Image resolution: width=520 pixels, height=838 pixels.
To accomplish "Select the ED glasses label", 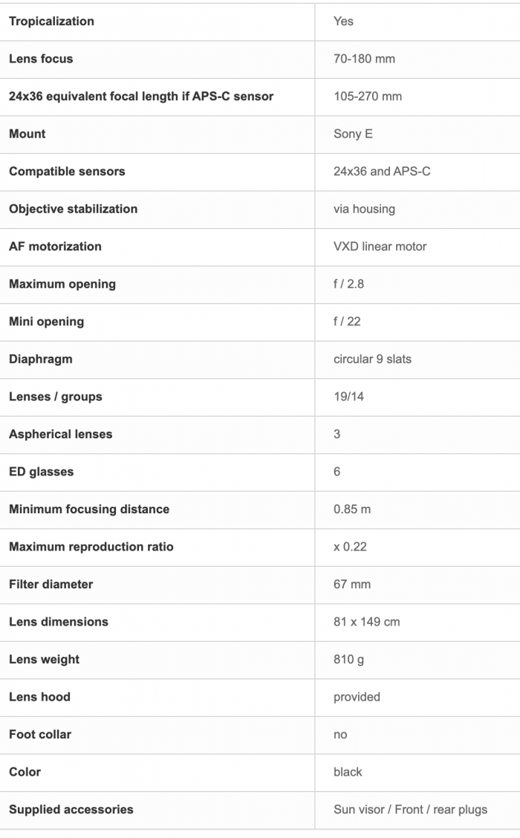I will pyautogui.click(x=41, y=472).
